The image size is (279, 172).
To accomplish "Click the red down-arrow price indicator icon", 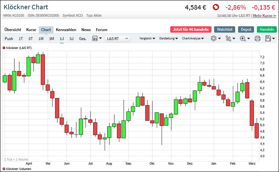I will click(x=216, y=7).
